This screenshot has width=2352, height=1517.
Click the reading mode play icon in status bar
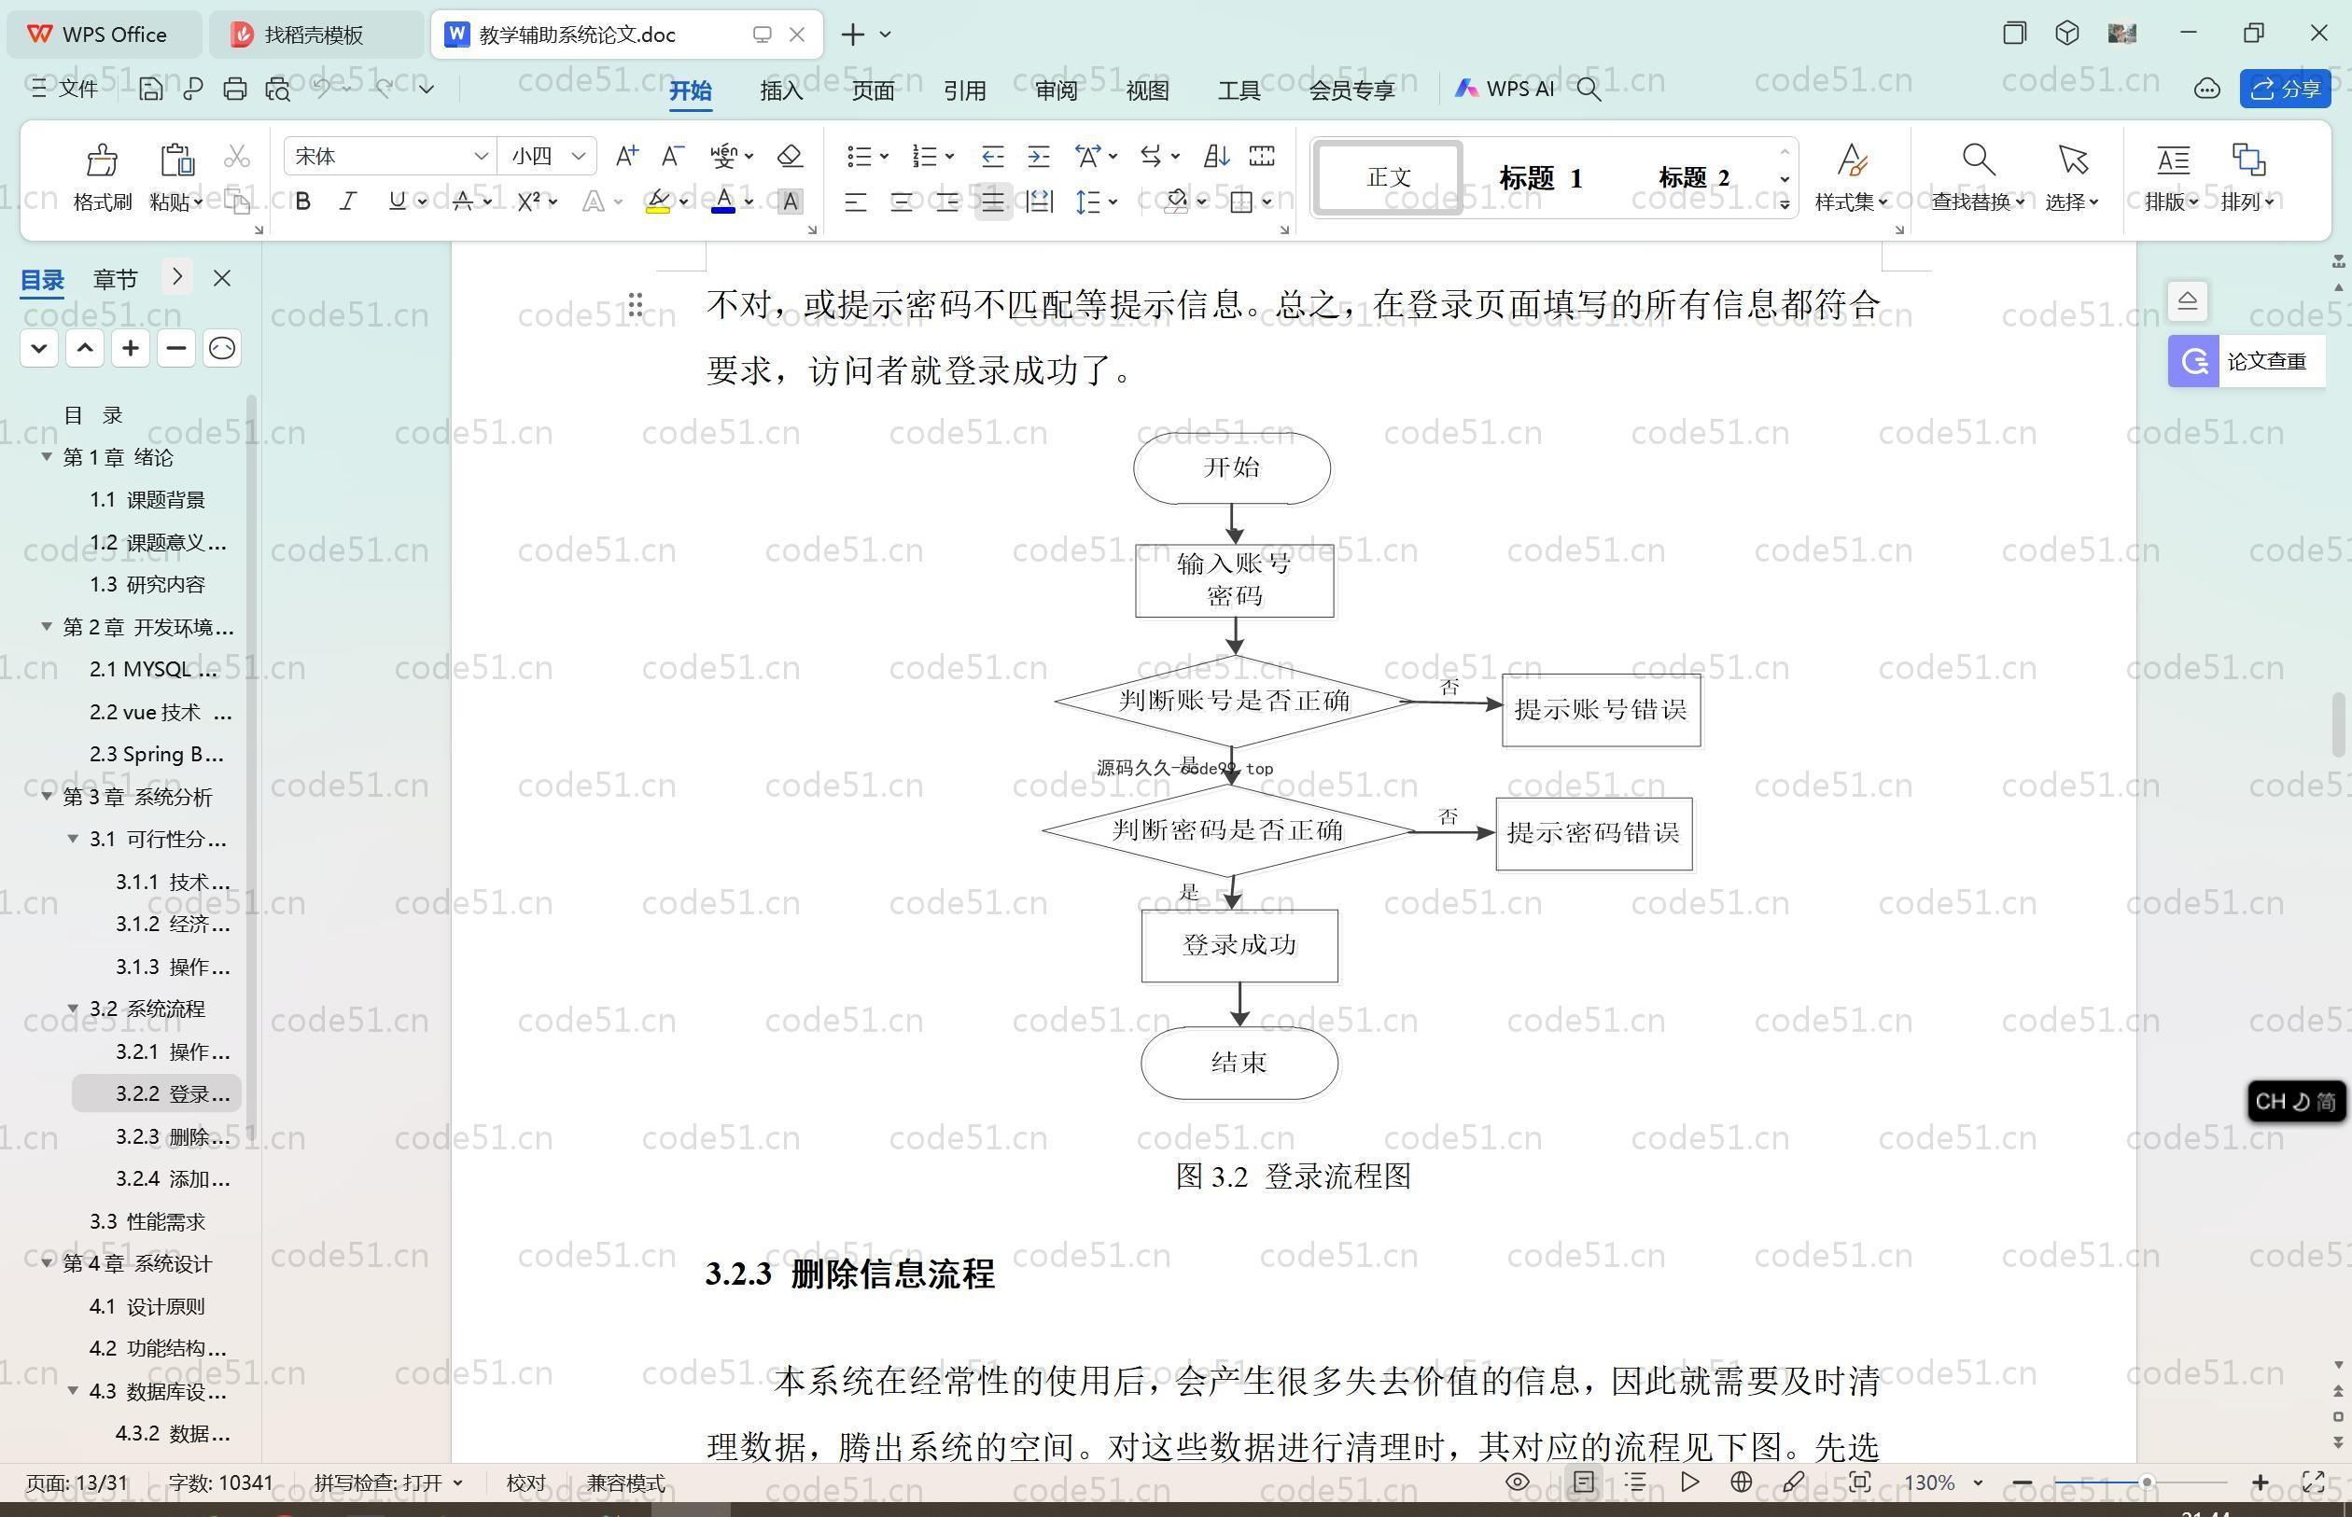point(1689,1482)
